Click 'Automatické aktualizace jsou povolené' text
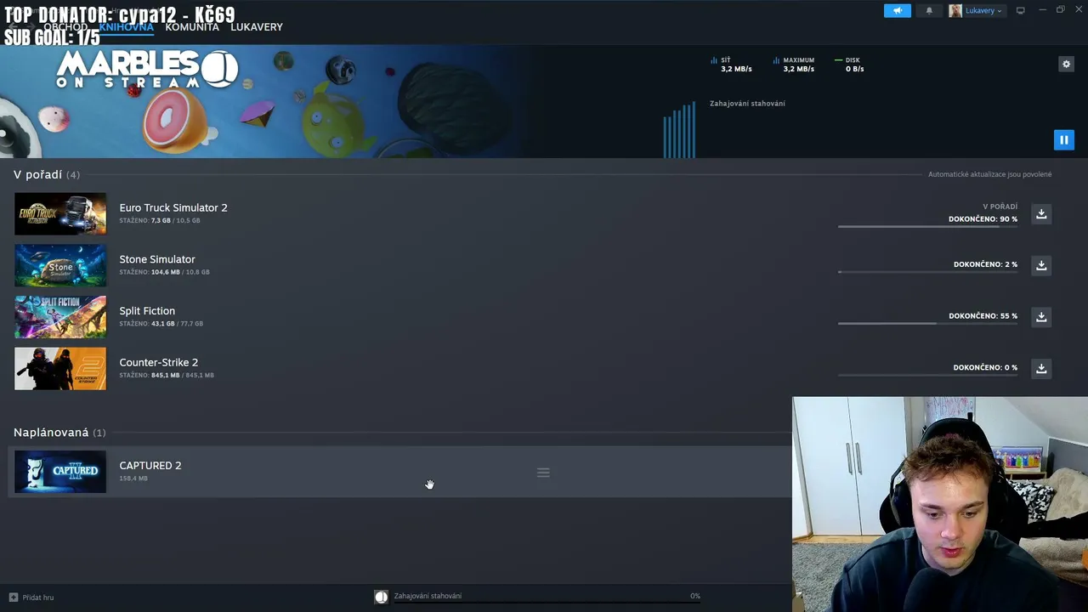This screenshot has width=1088, height=612. tap(990, 174)
